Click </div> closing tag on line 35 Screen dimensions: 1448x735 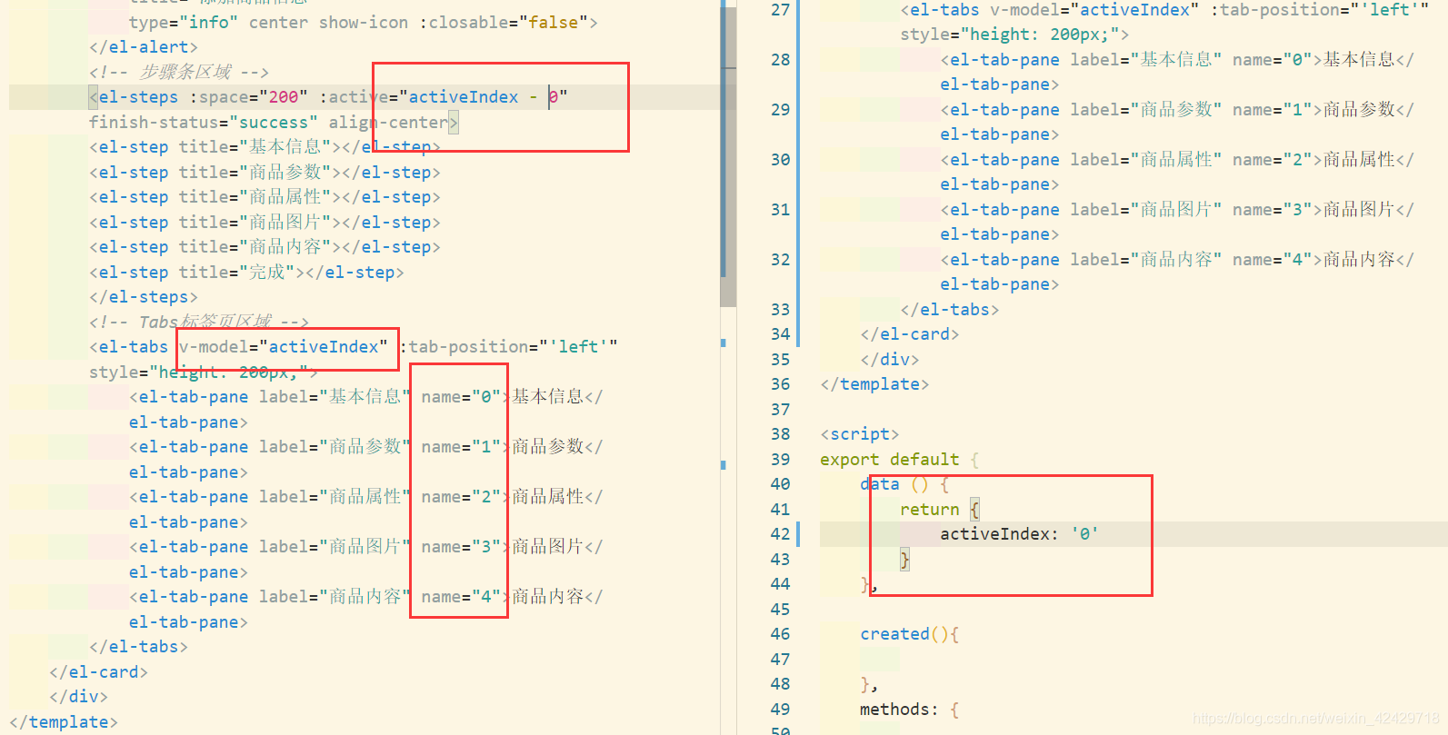889,360
